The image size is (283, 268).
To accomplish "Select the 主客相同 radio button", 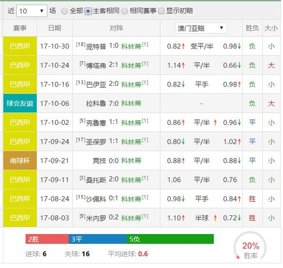I will coord(88,11).
